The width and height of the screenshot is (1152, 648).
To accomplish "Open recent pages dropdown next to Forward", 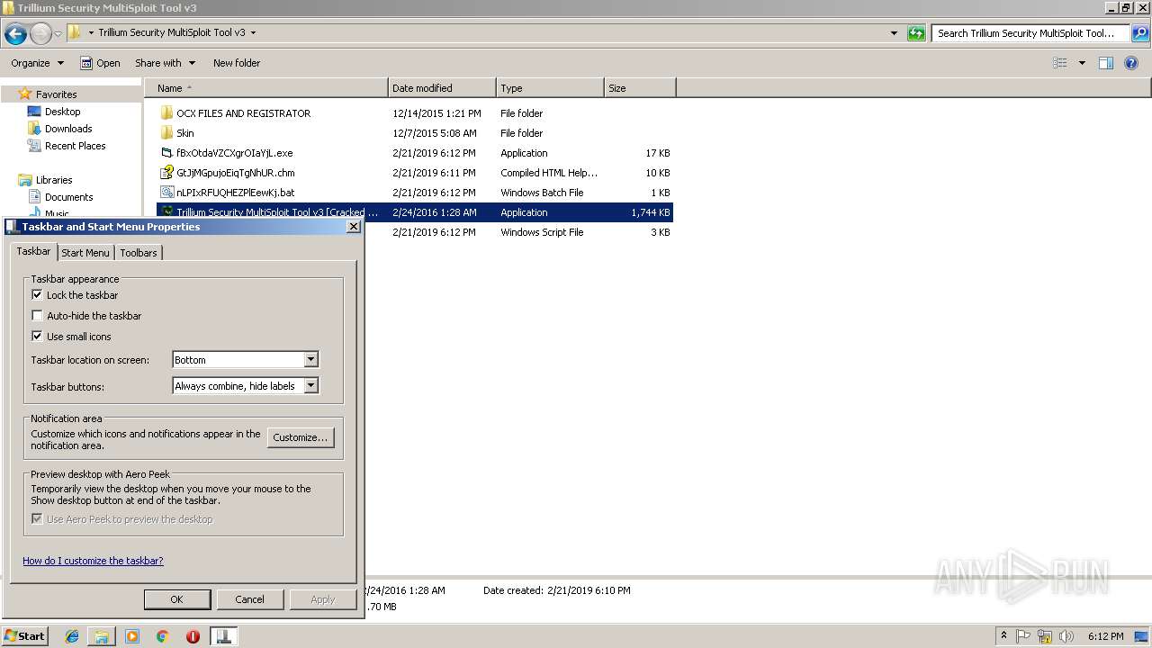I will [x=58, y=34].
